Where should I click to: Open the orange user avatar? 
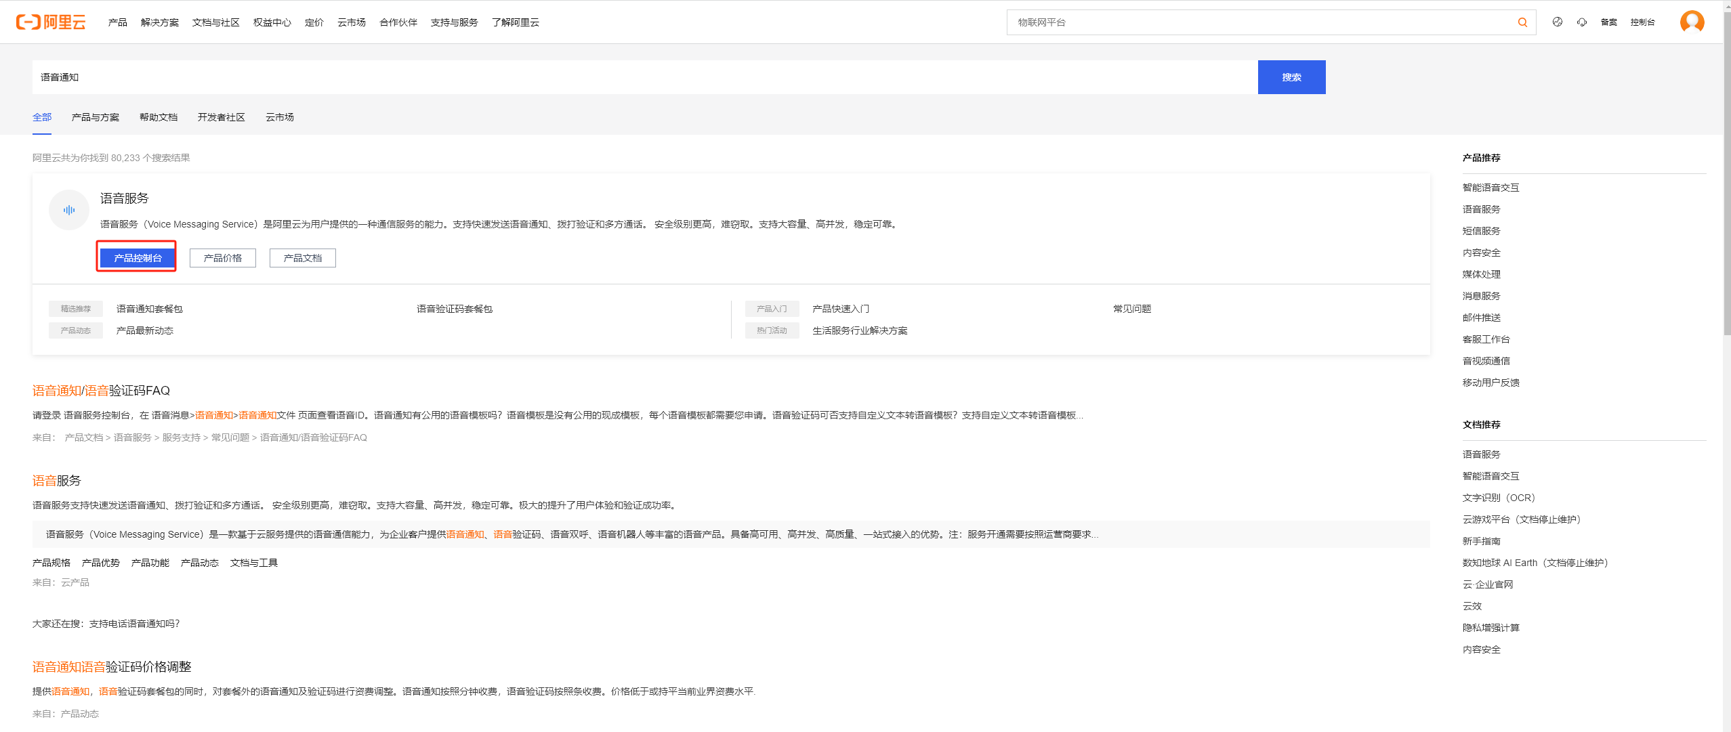[1692, 22]
